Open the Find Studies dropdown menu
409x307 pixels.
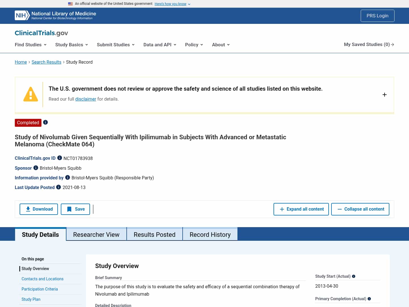tap(30, 45)
